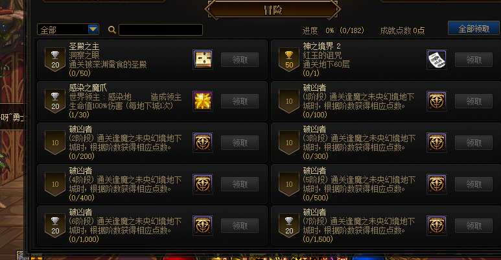Open the 全部 filter dropdown arrow
Screen dimensions: 501x260
point(93,29)
